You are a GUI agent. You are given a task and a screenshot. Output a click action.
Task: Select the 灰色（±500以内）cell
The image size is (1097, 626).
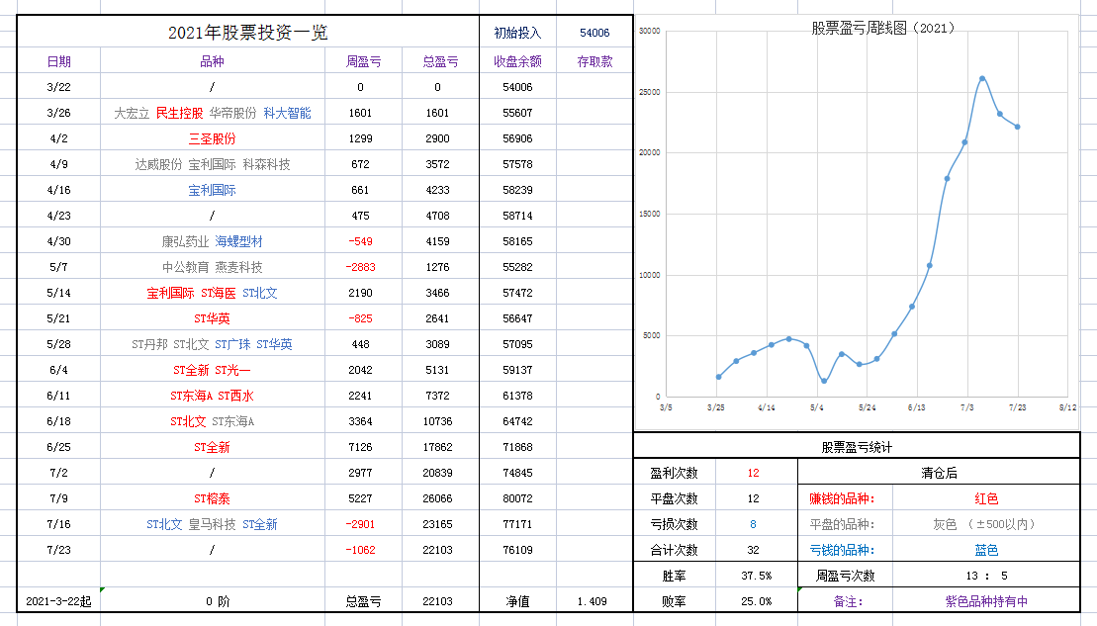click(985, 524)
